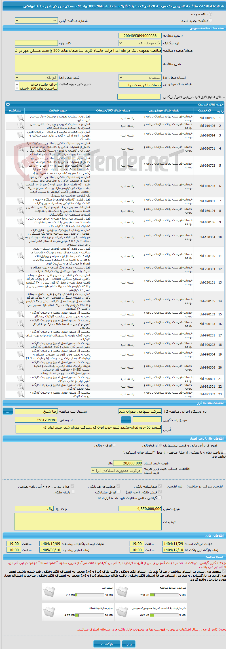The height and width of the screenshot is (649, 226).
Task: Open view icon for row bld-990306
Action: point(20,367)
